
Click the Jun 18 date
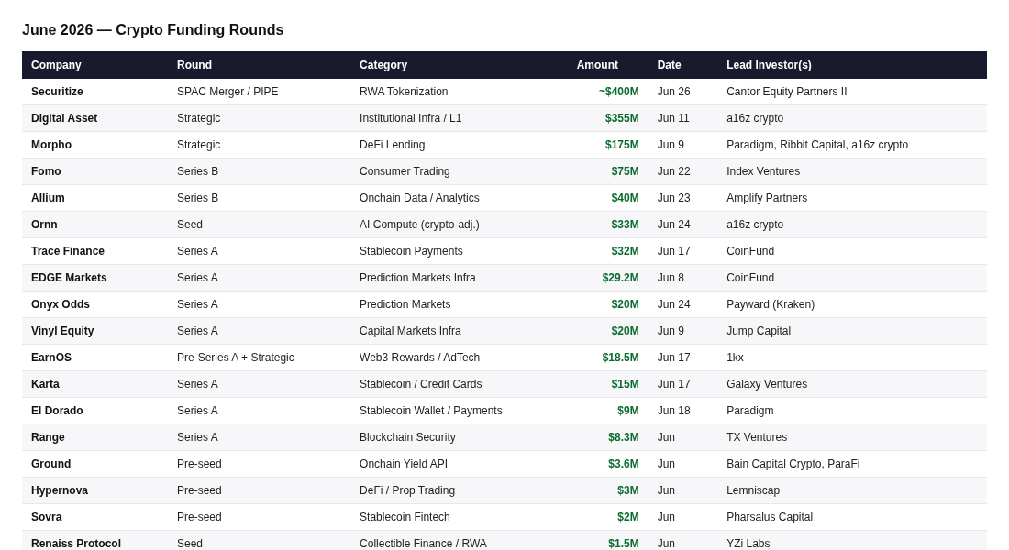(x=674, y=411)
